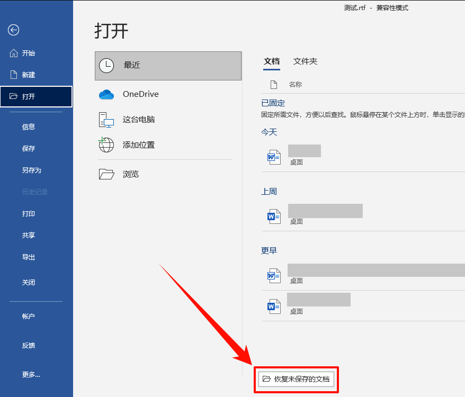Select the OneDrive cloud icon
465x397 pixels.
106,94
